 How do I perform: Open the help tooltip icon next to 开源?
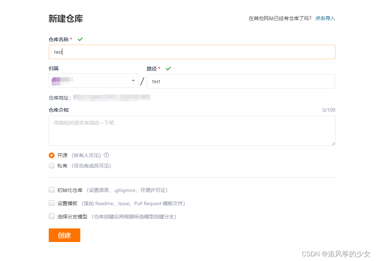[106, 155]
